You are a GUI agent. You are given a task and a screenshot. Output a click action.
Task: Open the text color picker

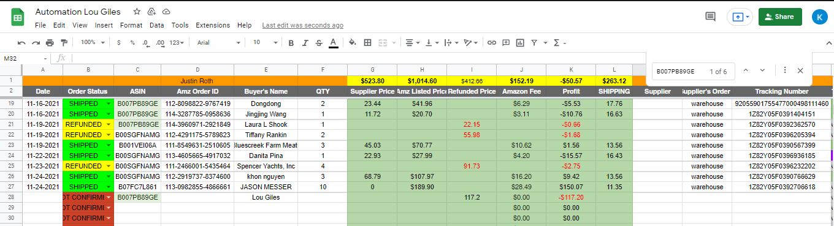tap(333, 43)
